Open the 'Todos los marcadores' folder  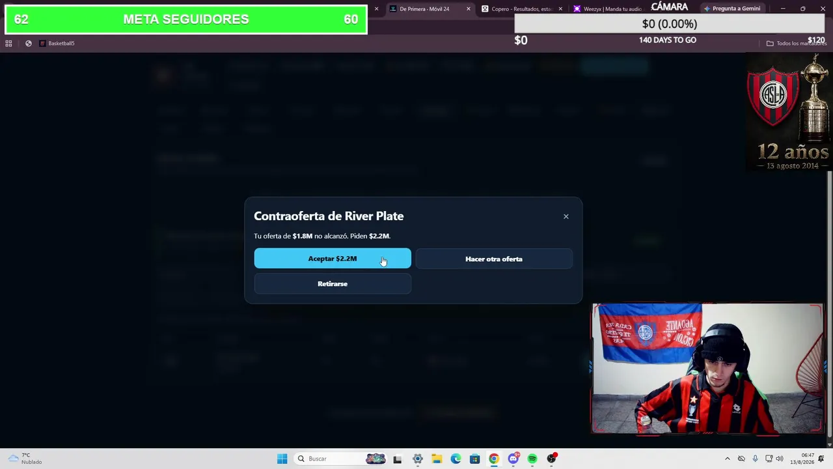point(796,44)
